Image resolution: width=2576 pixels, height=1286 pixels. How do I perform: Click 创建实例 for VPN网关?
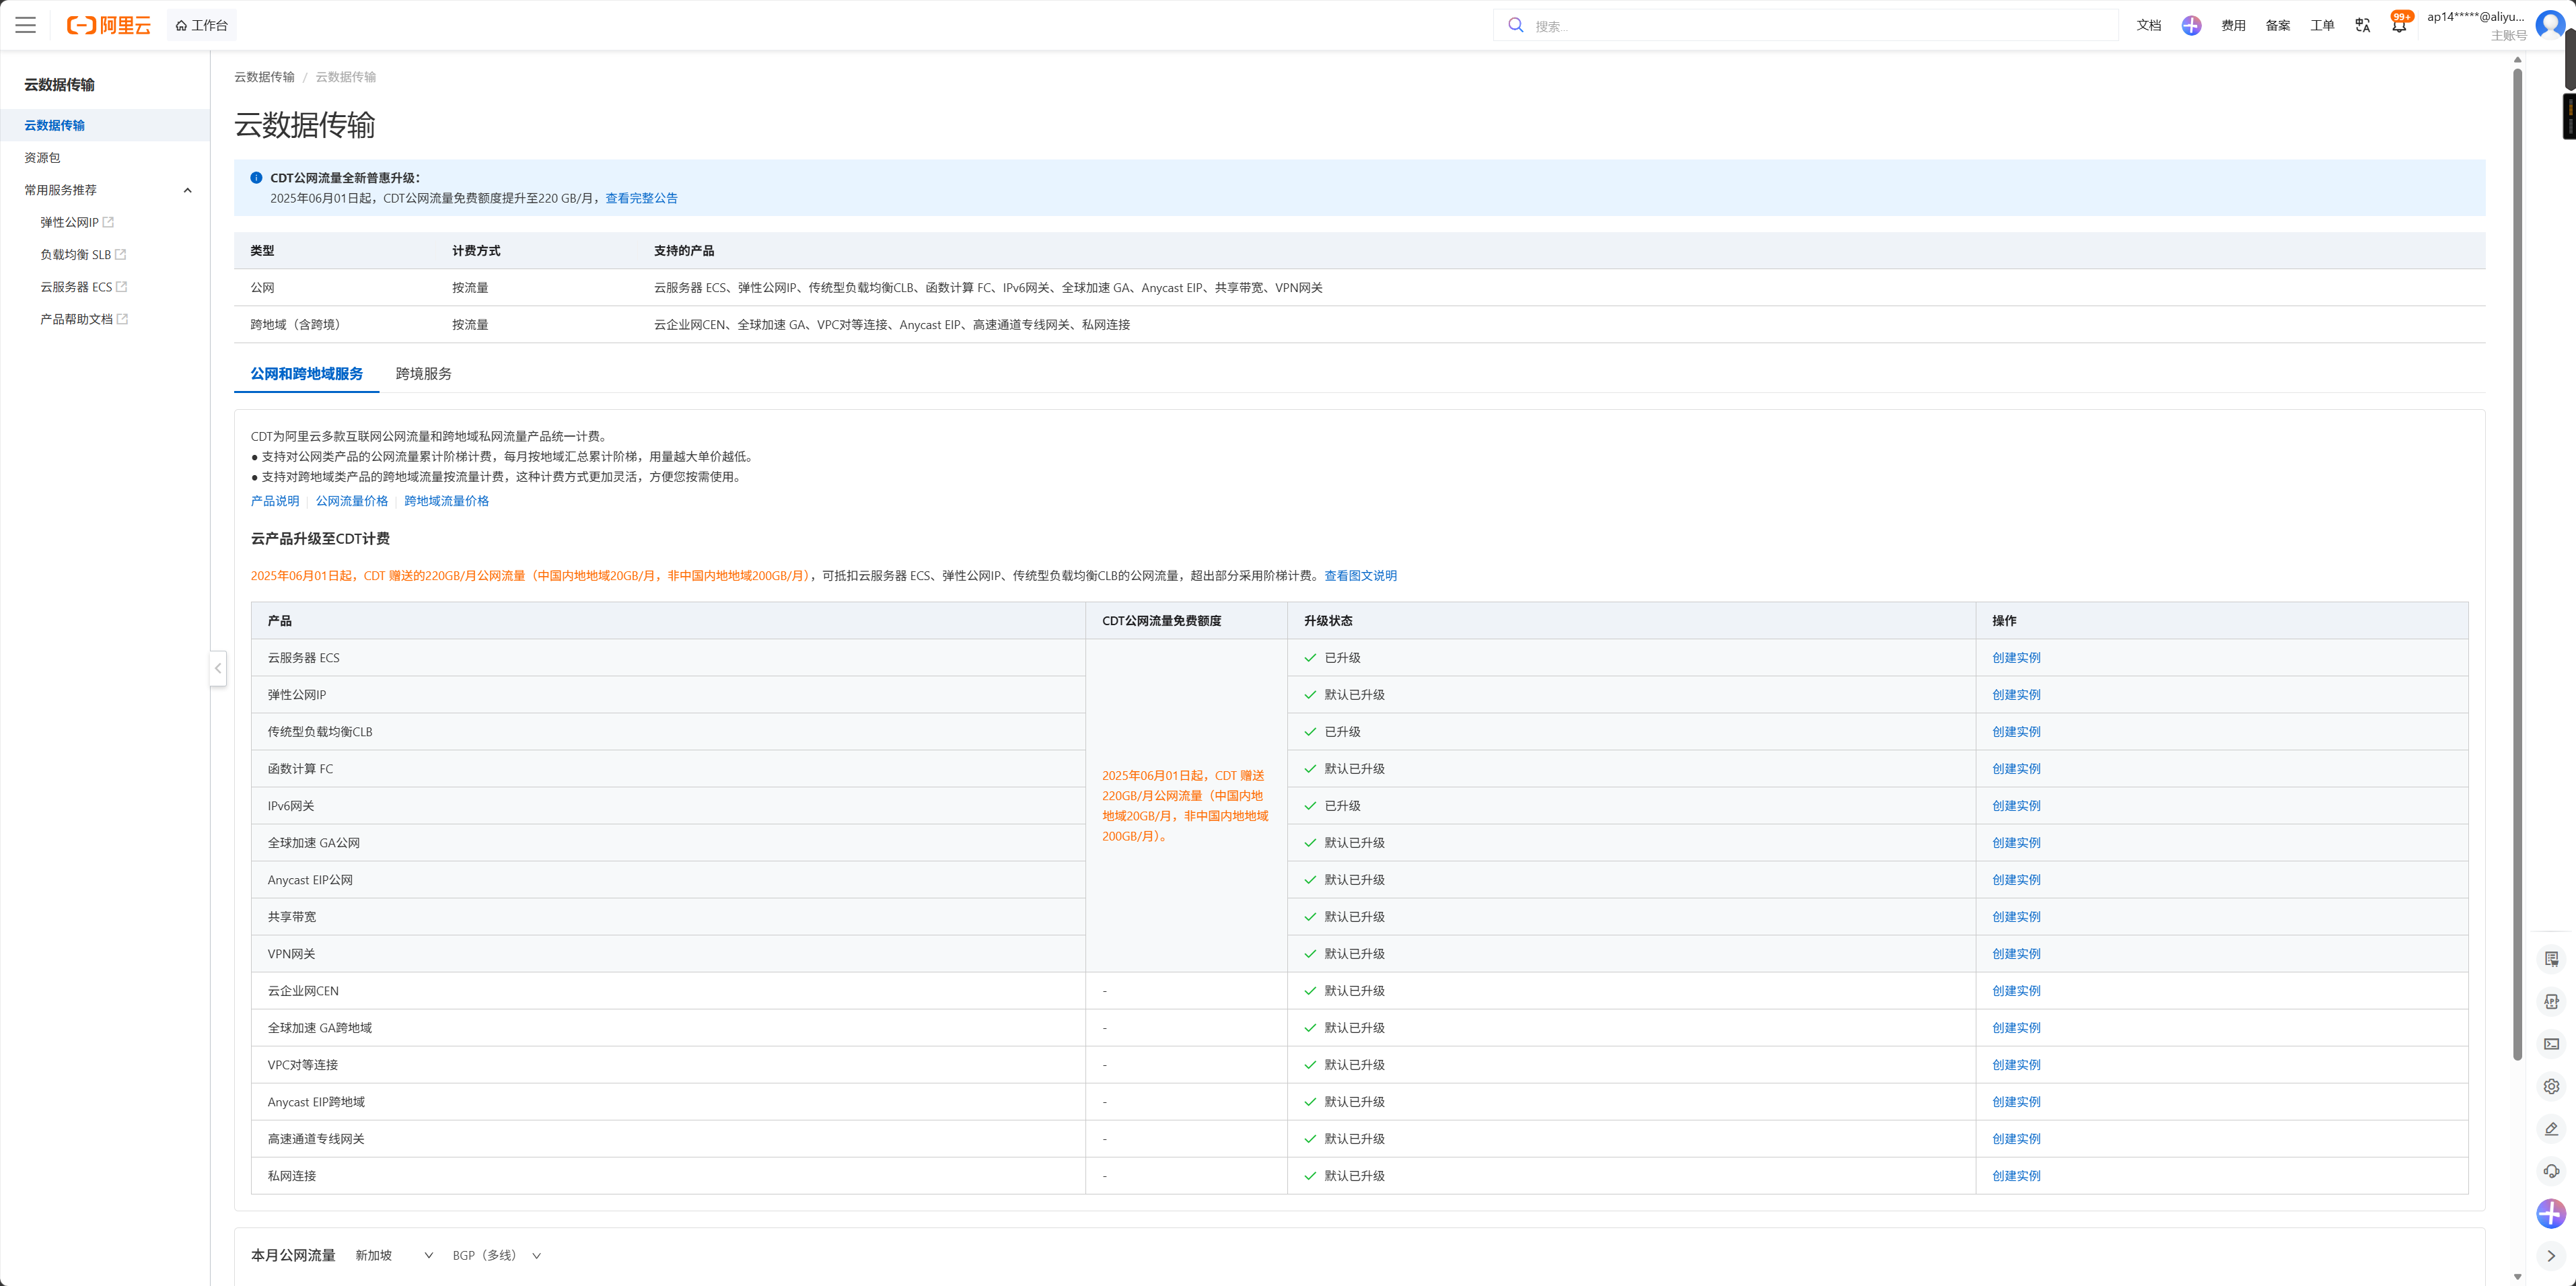pos(2016,954)
